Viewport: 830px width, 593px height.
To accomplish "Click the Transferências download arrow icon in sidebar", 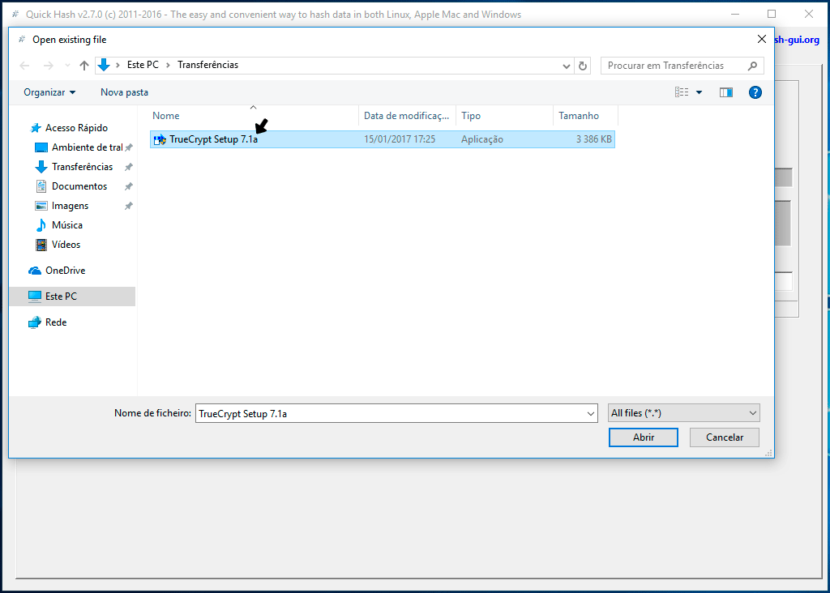I will 41,167.
